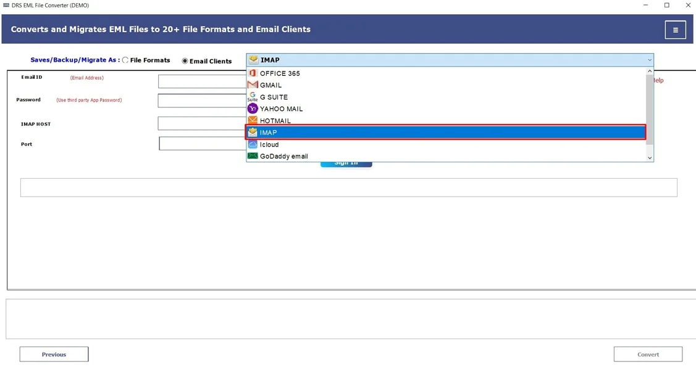
Task: Close the DRS EML File Converter window
Action: (688, 6)
